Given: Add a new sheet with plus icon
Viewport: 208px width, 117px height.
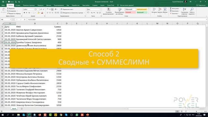Looking at the screenshot, I should 22,109.
